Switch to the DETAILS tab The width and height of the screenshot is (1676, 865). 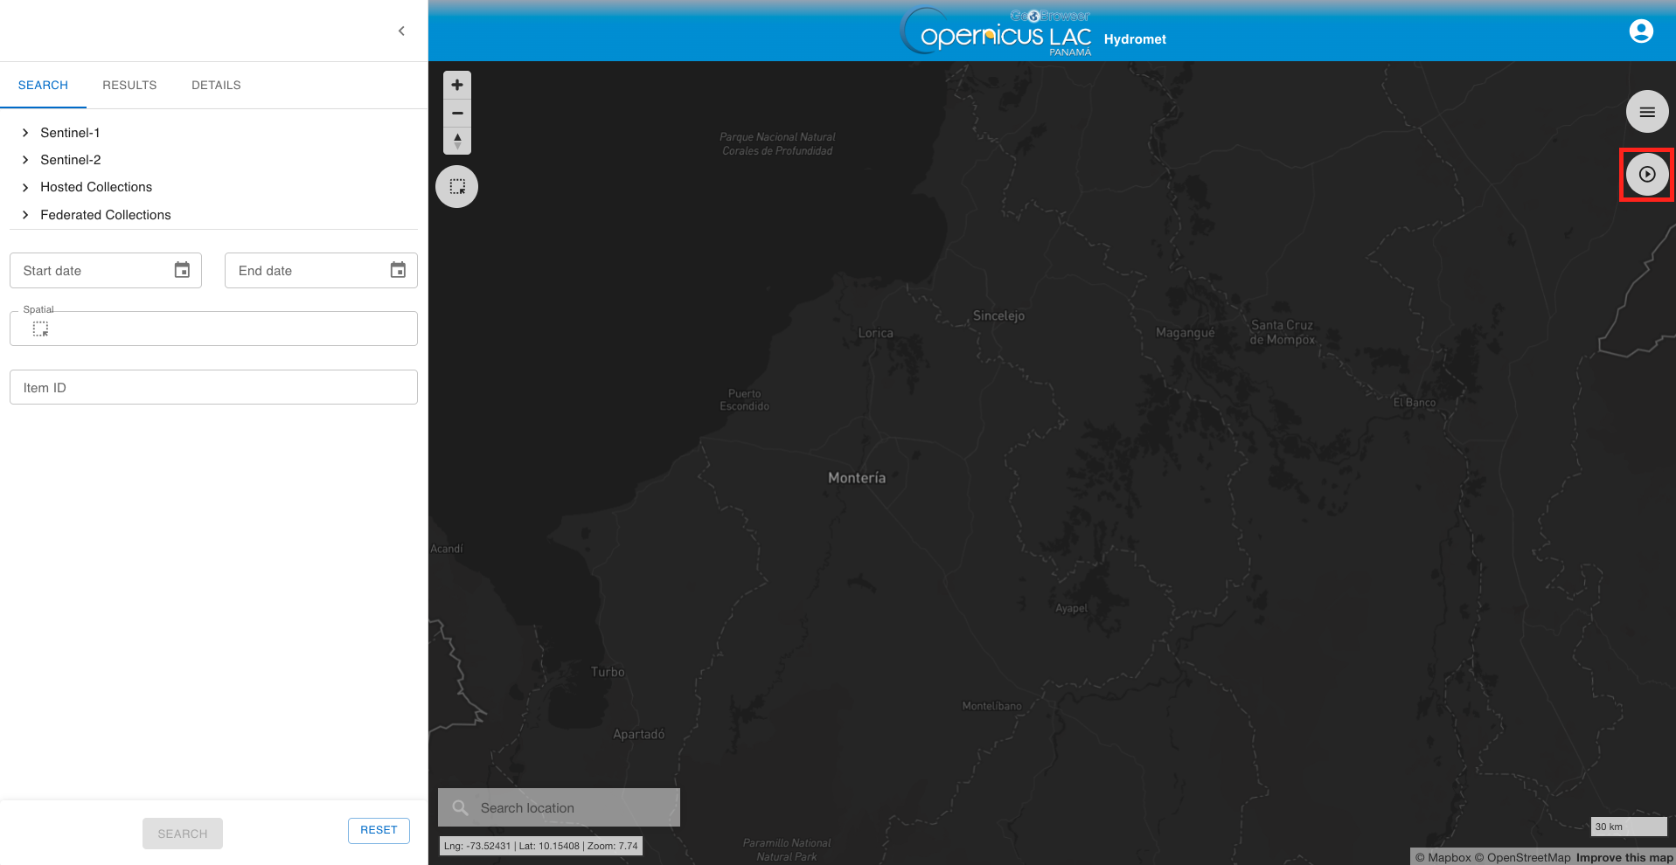(x=216, y=85)
